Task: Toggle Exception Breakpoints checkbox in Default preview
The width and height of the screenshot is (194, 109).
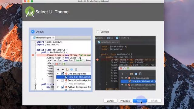Action: click(62, 81)
